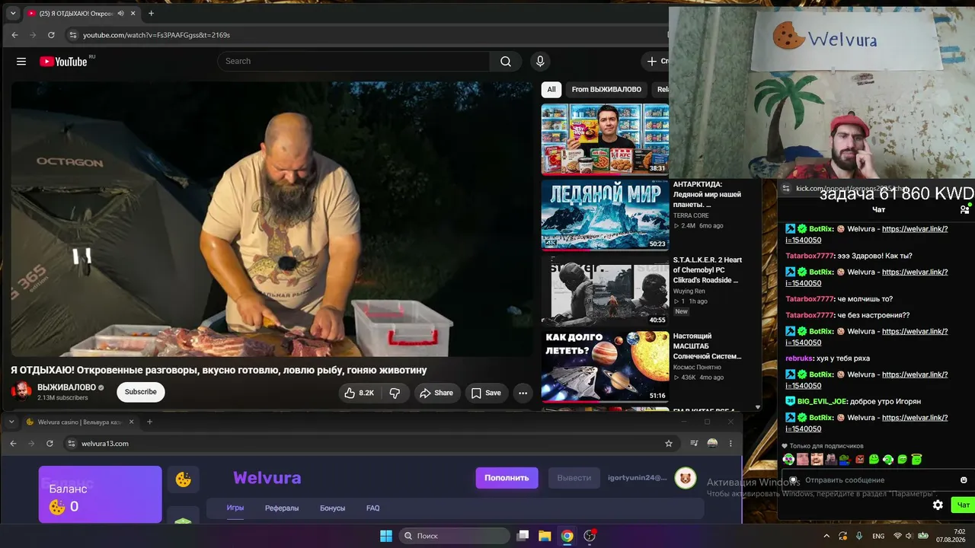Open the YouTube guide hamburger menu
This screenshot has width=975, height=548.
pos(21,61)
